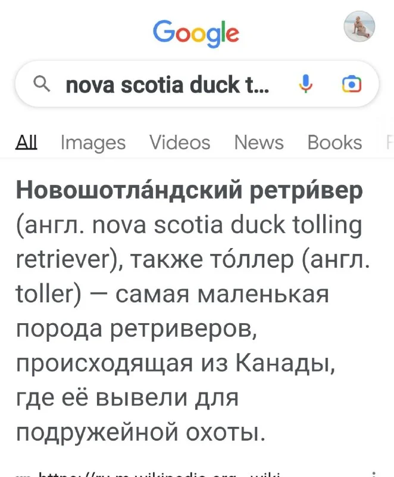Click the Wikipedia favicon in the result
Screen dimensions: 394x477
point(23,474)
